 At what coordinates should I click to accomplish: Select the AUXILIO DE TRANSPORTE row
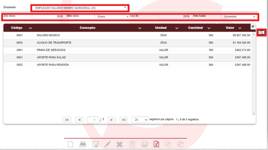click(x=127, y=43)
